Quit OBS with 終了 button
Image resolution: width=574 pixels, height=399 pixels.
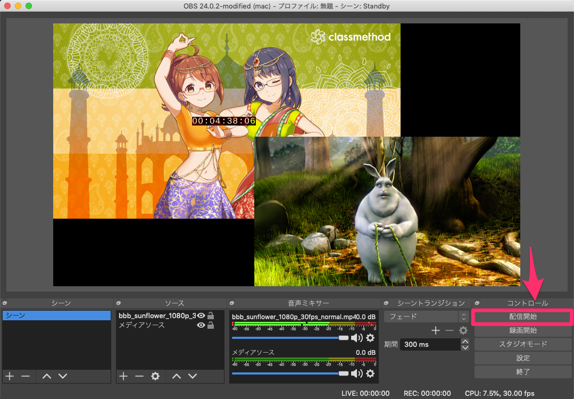[x=523, y=372]
